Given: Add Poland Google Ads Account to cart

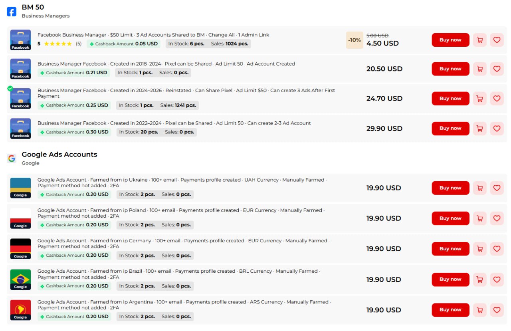Looking at the screenshot, I should tap(479, 218).
